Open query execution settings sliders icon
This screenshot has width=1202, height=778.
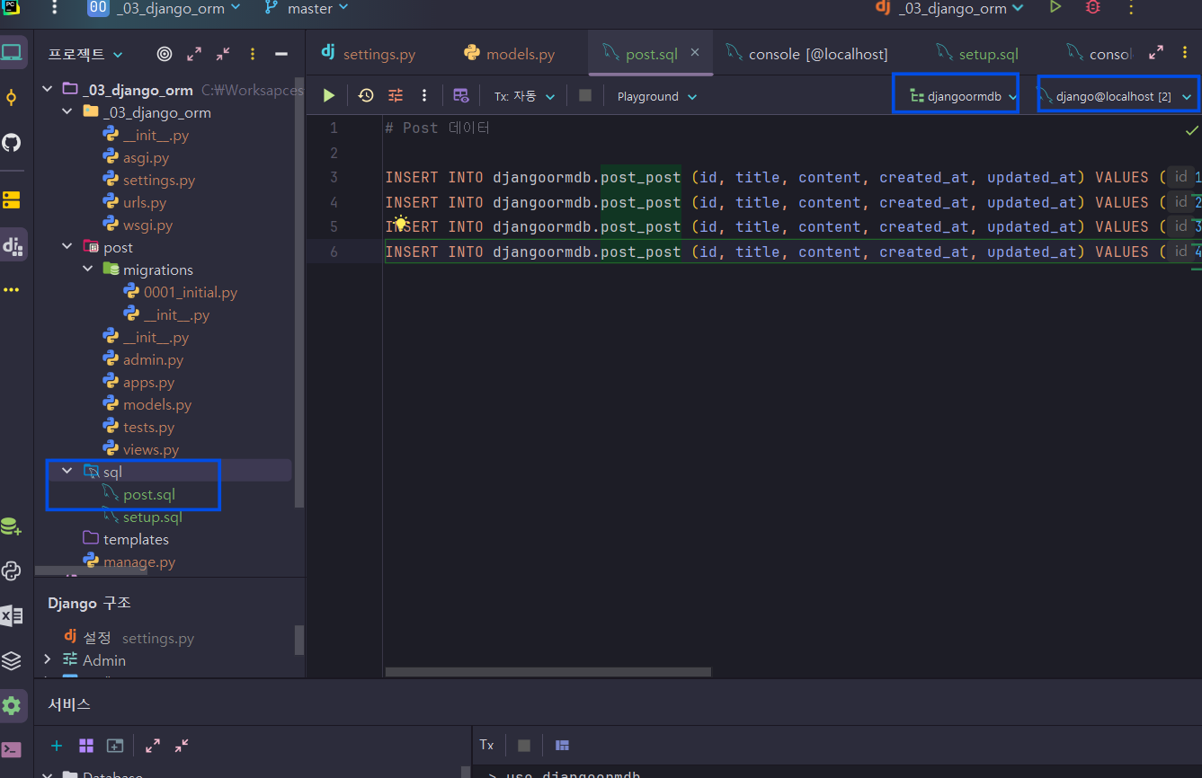tap(396, 95)
